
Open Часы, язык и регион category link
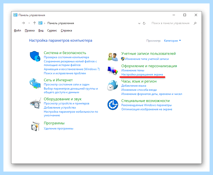point(139,81)
